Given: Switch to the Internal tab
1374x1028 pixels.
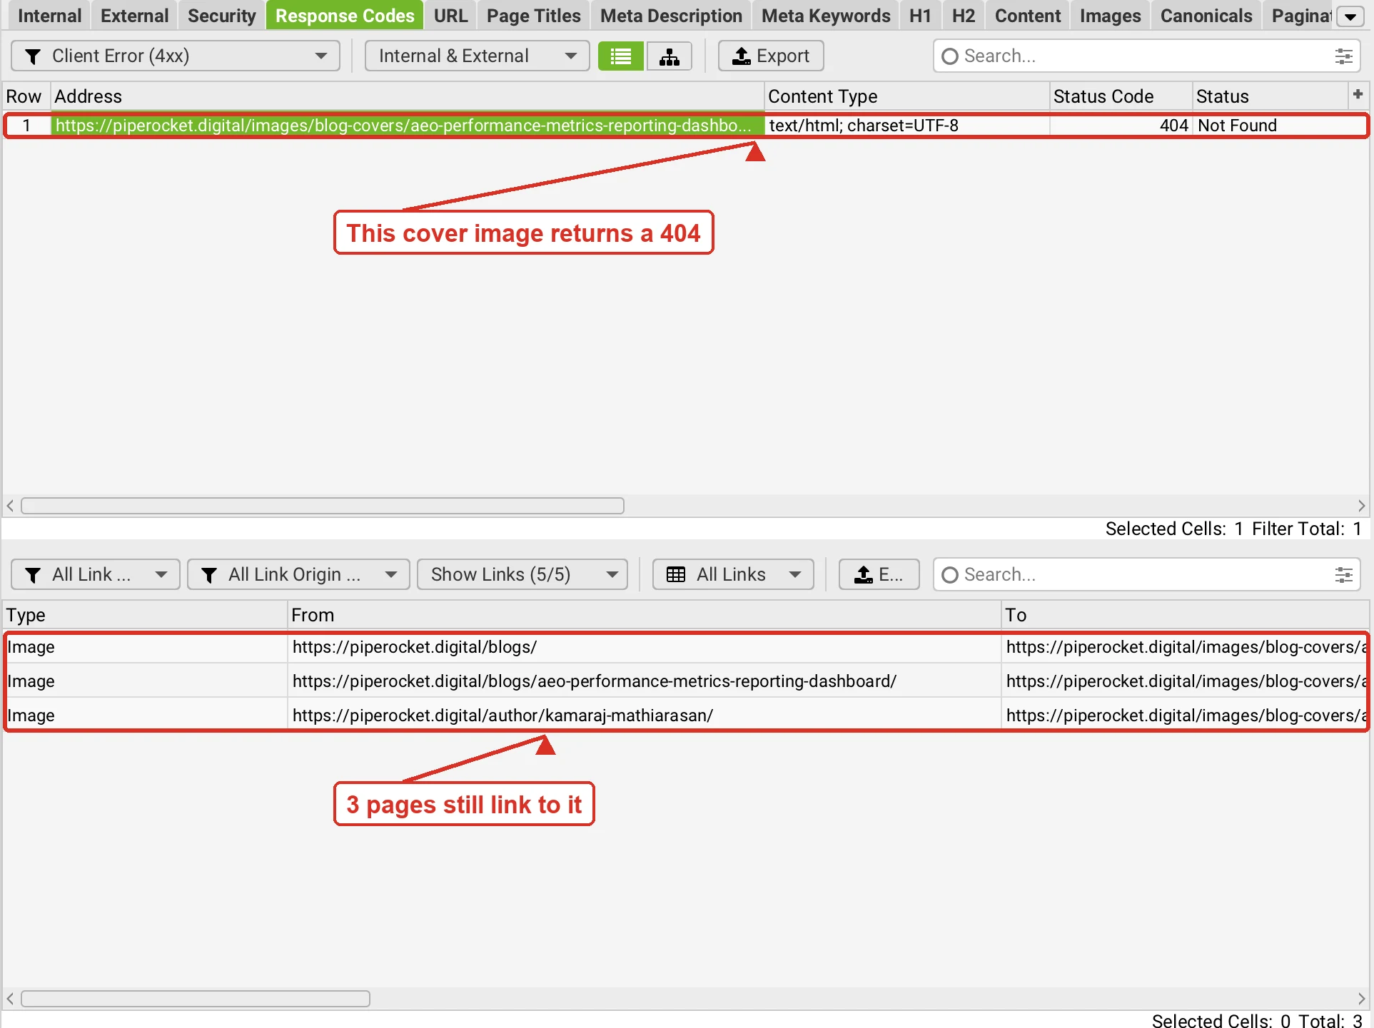Looking at the screenshot, I should click(49, 16).
